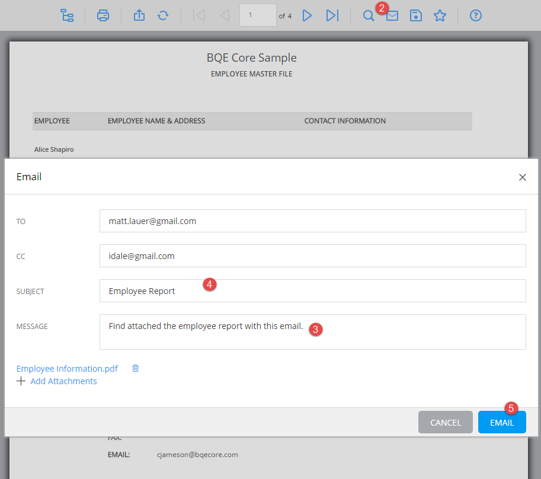Click the plus icon beside Add Attachments
Image resolution: width=541 pixels, height=479 pixels.
click(x=21, y=381)
